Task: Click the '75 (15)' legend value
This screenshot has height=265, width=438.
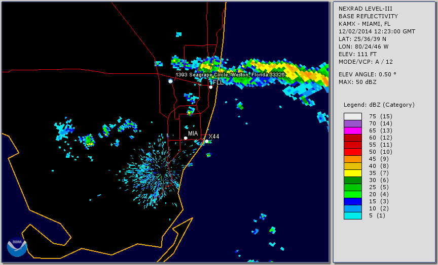Action: pos(380,116)
